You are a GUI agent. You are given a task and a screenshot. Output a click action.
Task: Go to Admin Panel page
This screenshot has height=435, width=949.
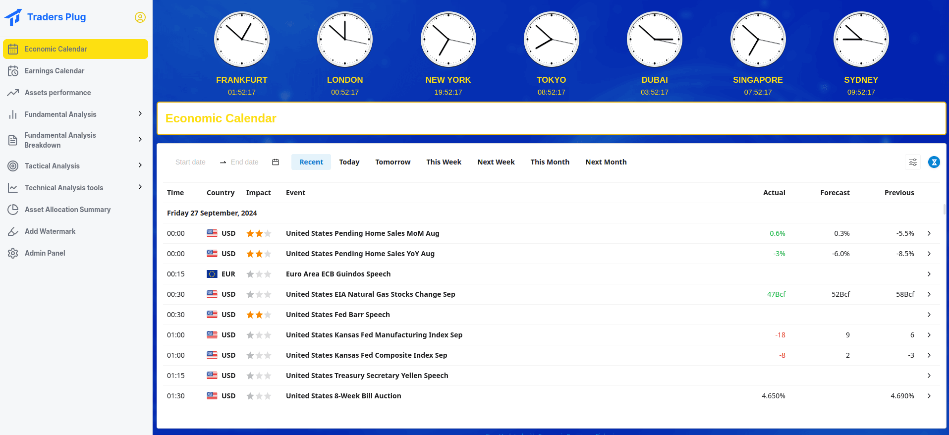point(75,253)
